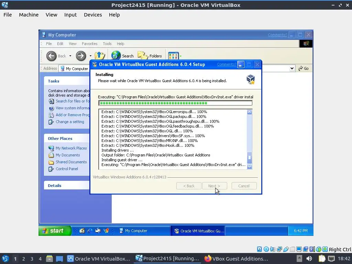Click the audio status icon
The width and height of the screenshot is (352, 264).
[x=273, y=249]
